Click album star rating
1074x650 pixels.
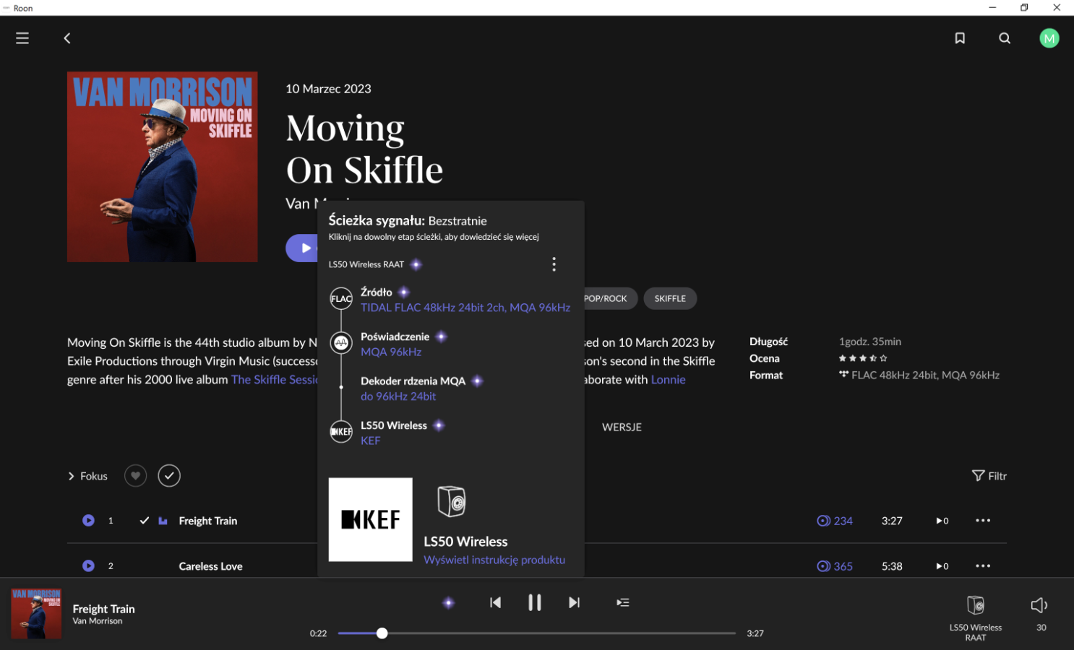[863, 358]
